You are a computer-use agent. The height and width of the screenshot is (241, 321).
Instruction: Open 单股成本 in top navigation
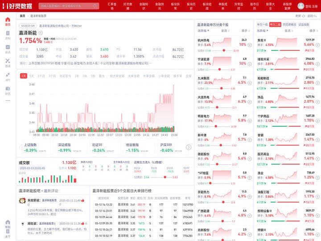pyautogui.click(x=223, y=6)
